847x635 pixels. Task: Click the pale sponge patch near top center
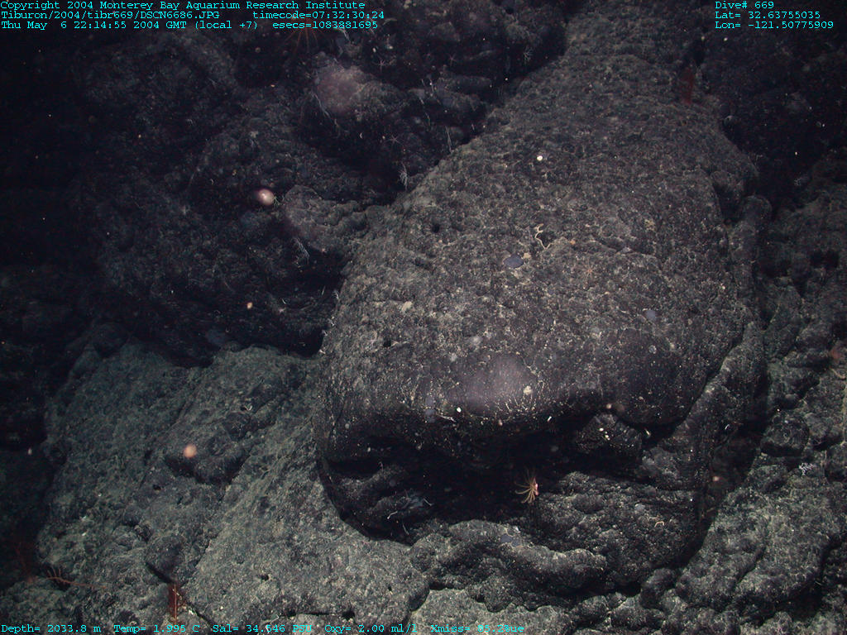(x=341, y=88)
